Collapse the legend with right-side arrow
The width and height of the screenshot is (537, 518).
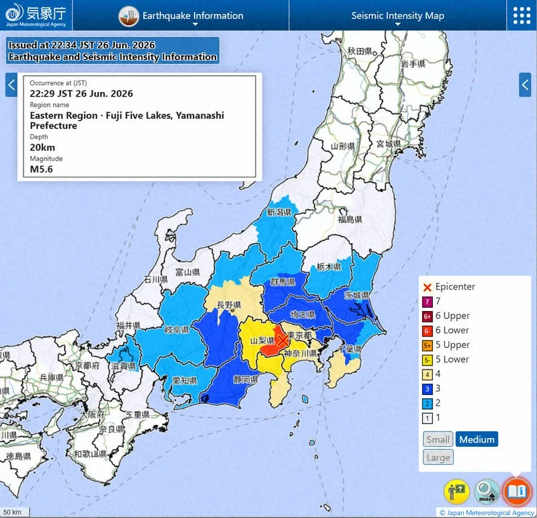tap(525, 85)
